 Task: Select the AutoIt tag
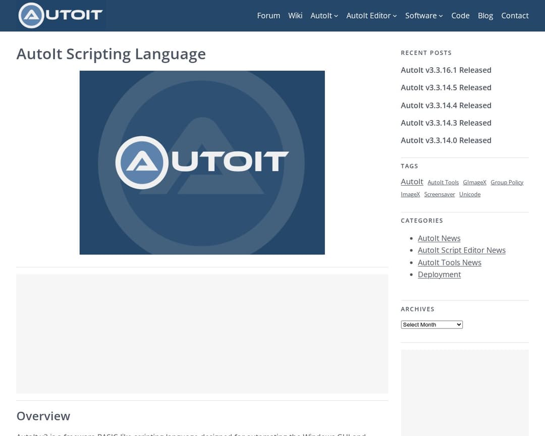pos(412,181)
